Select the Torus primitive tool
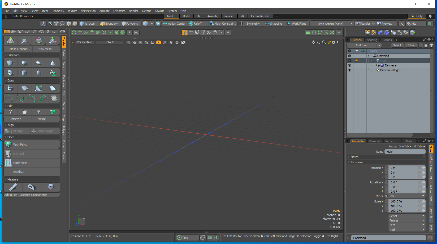The width and height of the screenshot is (437, 244). point(10,73)
